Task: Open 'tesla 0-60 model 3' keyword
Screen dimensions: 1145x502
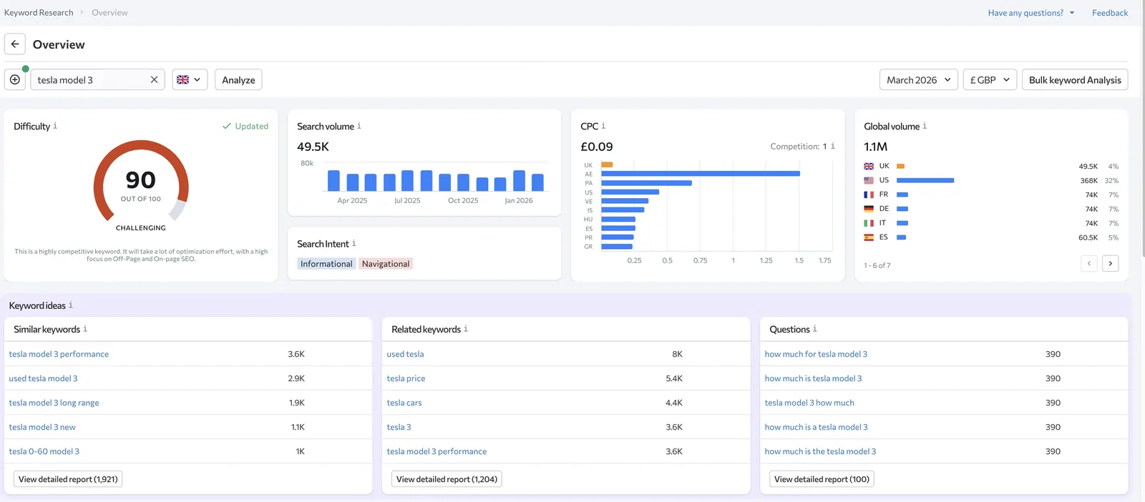Action: click(x=44, y=451)
